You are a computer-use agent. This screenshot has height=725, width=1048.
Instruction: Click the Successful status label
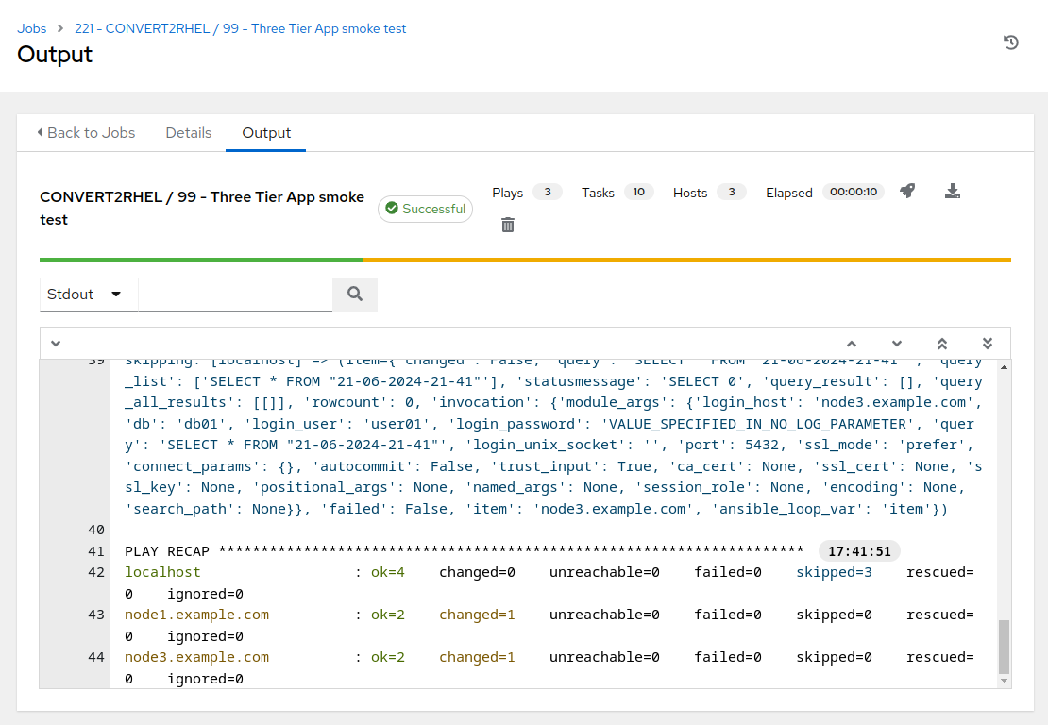[426, 209]
